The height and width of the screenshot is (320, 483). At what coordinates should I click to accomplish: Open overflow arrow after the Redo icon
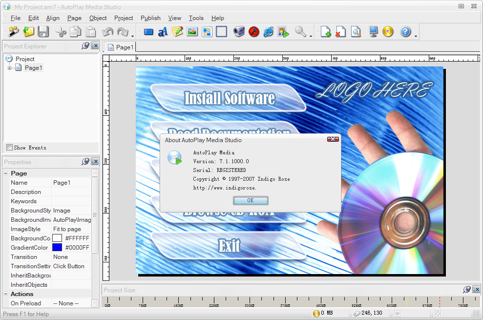[132, 36]
